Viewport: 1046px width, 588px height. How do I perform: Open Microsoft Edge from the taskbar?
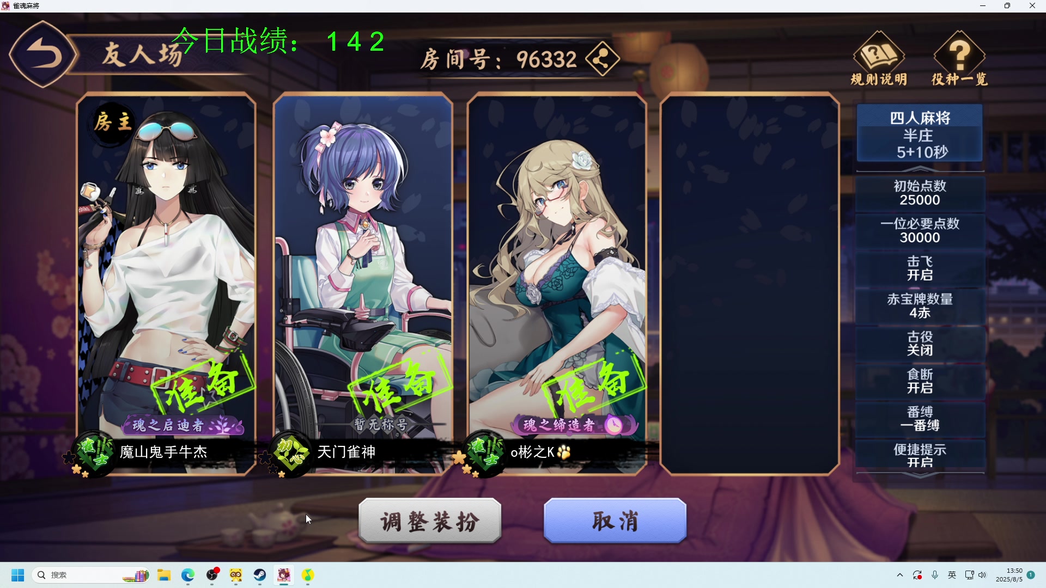(188, 575)
